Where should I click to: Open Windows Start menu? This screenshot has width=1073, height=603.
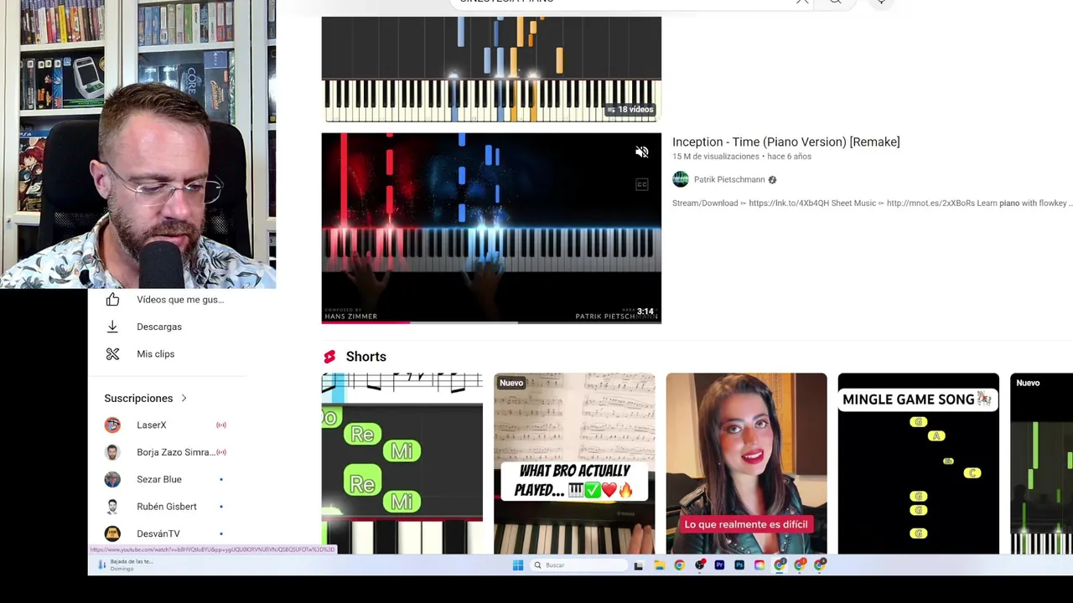coord(517,565)
